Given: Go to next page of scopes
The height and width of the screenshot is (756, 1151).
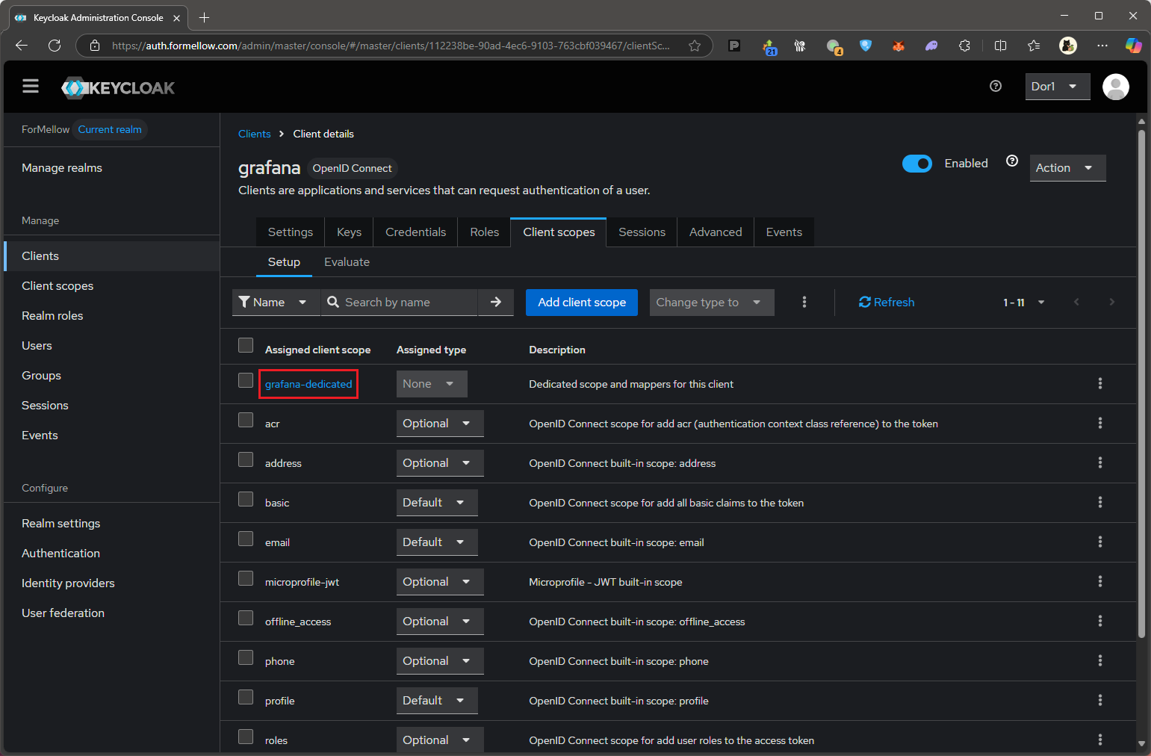Looking at the screenshot, I should click(x=1111, y=302).
